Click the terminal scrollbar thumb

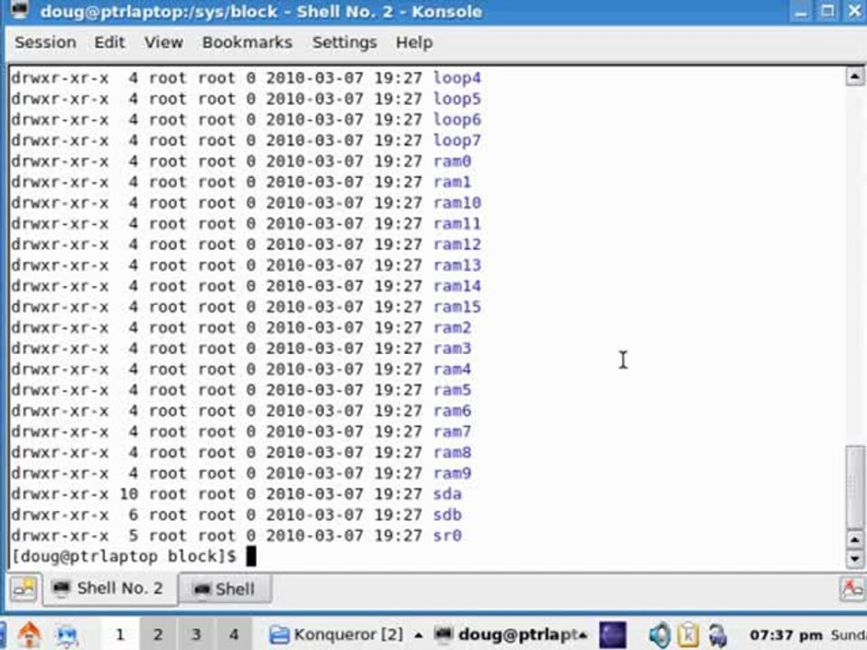pos(855,487)
